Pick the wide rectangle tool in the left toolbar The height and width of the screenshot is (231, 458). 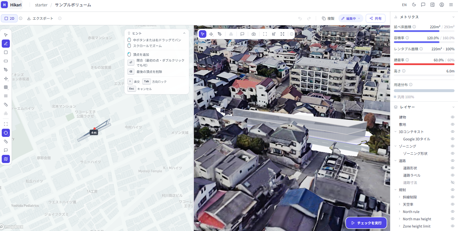click(6, 61)
